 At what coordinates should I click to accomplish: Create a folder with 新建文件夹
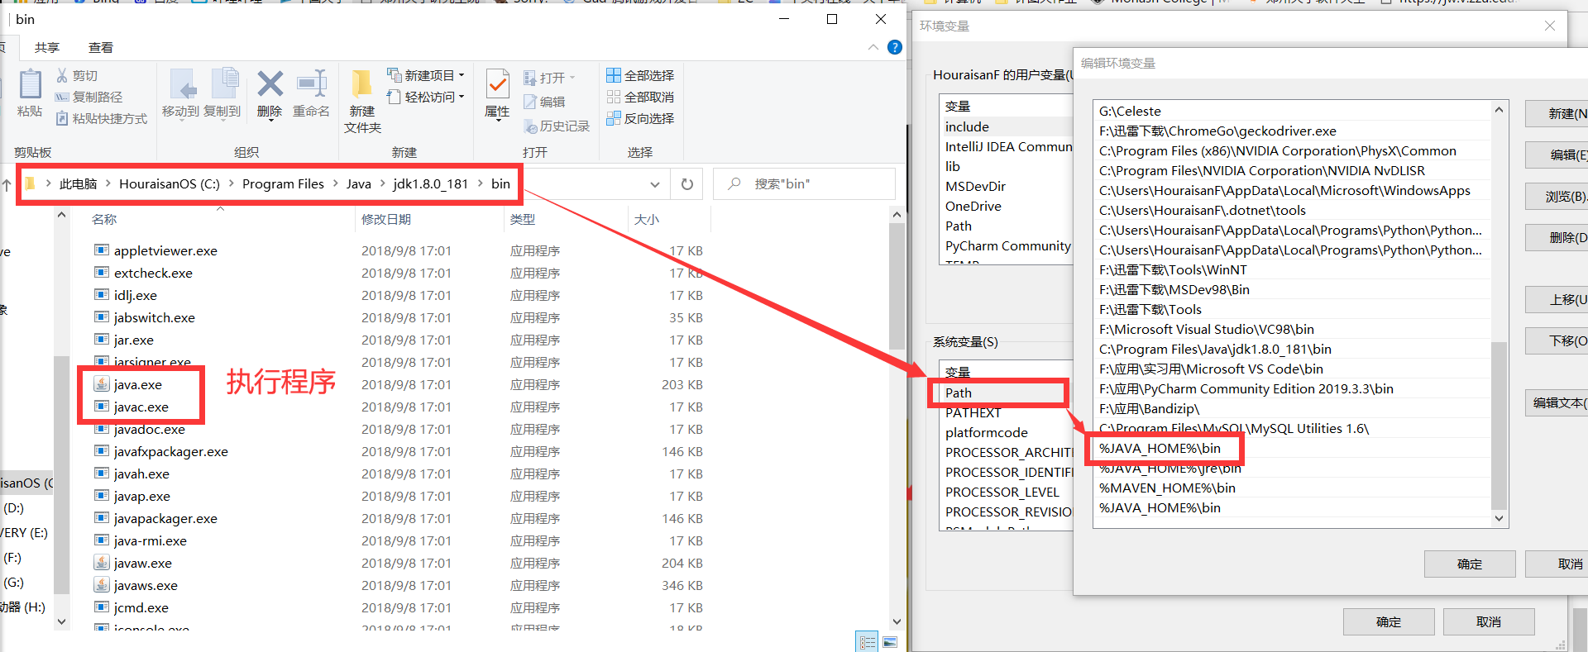(x=362, y=102)
